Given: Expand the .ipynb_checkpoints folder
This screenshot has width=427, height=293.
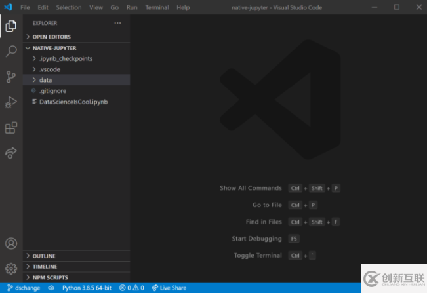Looking at the screenshot, I should point(65,59).
